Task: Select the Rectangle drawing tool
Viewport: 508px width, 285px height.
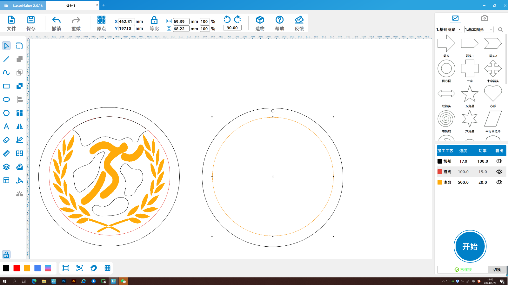Action: pos(6,86)
